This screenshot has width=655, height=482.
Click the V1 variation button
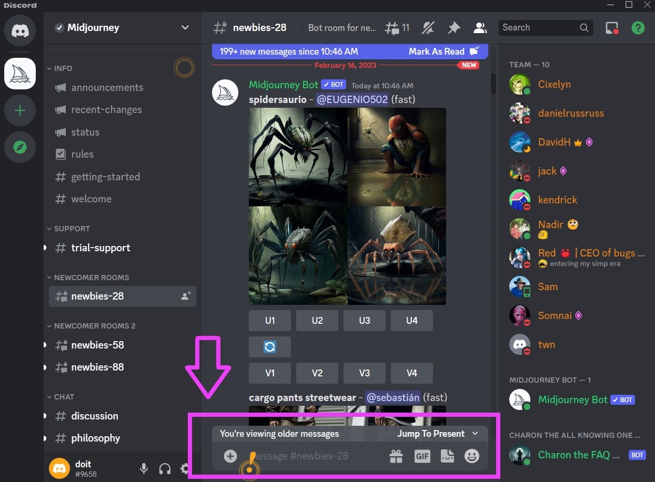tap(270, 373)
